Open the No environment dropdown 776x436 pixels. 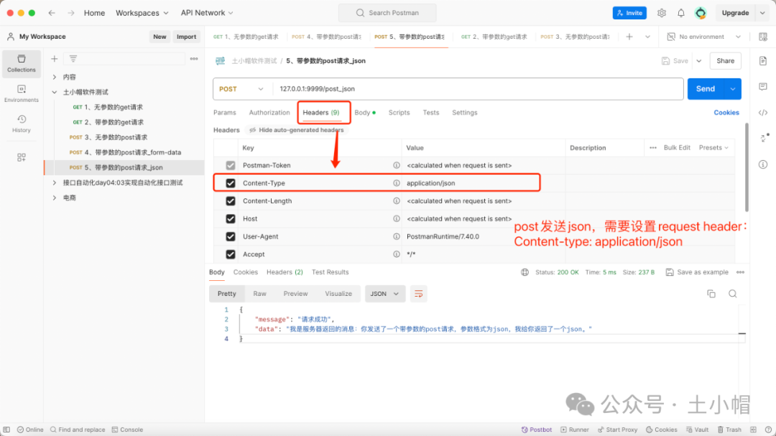pos(703,37)
